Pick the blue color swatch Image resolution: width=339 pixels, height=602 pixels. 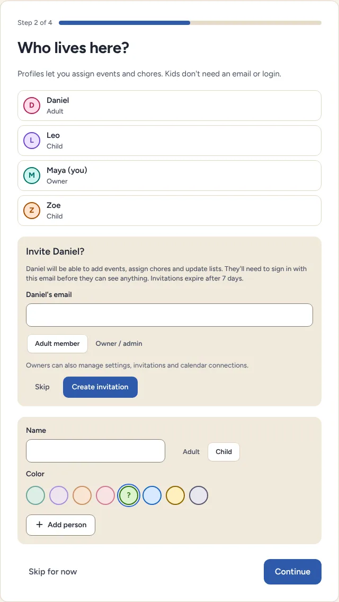[x=152, y=495]
